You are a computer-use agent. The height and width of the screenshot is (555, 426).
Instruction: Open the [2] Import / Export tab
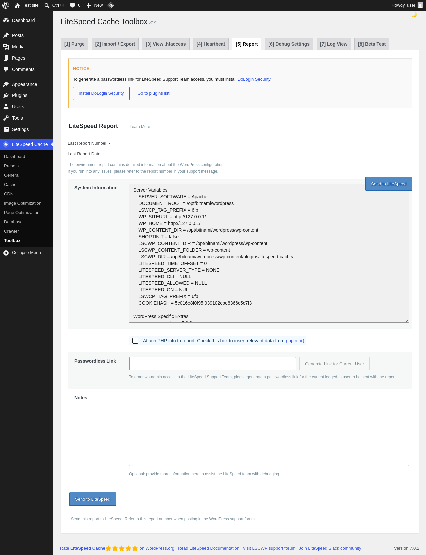pos(115,44)
